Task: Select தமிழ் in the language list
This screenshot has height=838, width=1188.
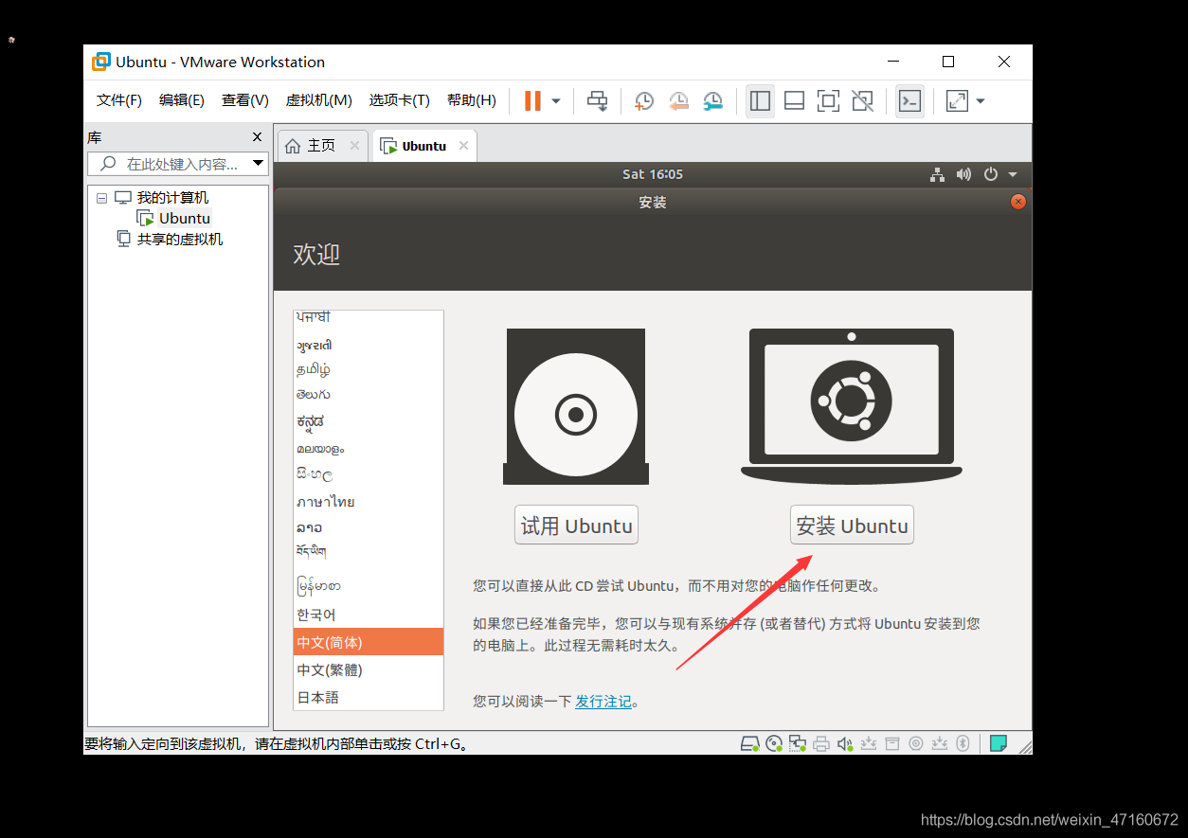Action: coord(369,369)
